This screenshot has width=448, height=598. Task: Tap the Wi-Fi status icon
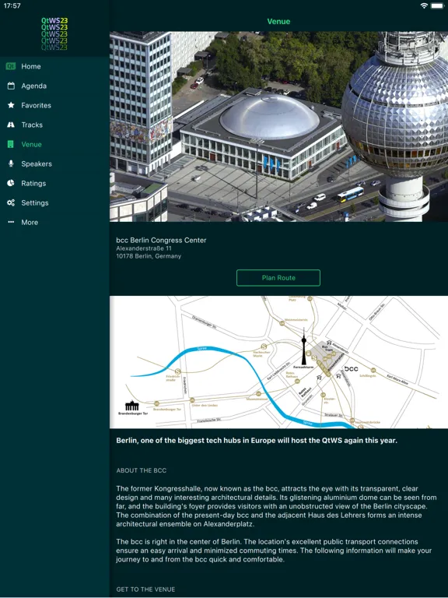pyautogui.click(x=424, y=5)
